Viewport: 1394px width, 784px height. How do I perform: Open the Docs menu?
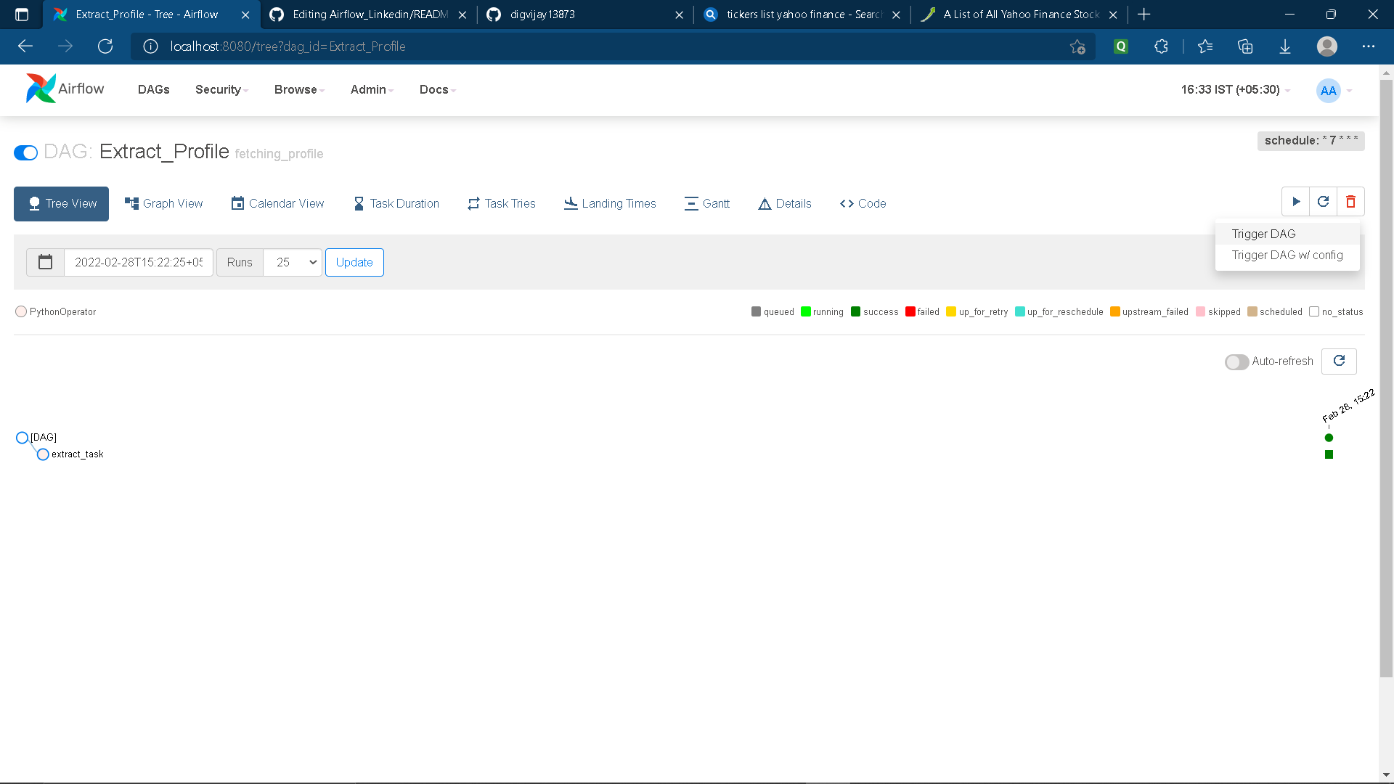pyautogui.click(x=436, y=89)
